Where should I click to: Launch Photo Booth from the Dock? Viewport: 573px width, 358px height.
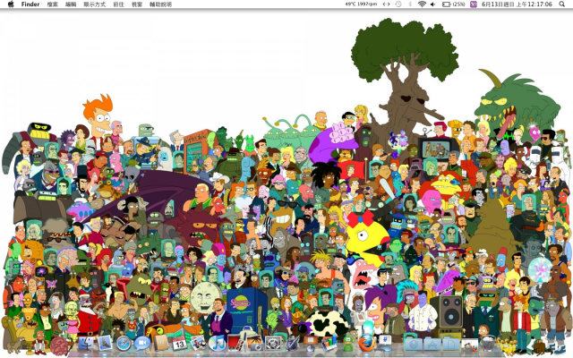click(x=235, y=343)
